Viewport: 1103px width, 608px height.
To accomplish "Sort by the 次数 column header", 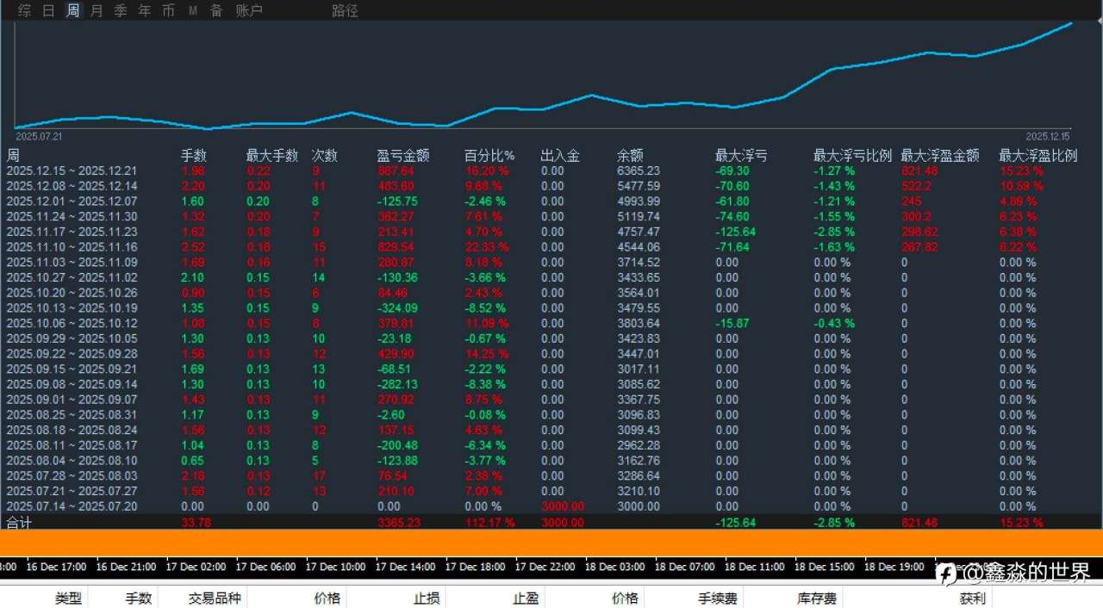I will click(x=324, y=156).
